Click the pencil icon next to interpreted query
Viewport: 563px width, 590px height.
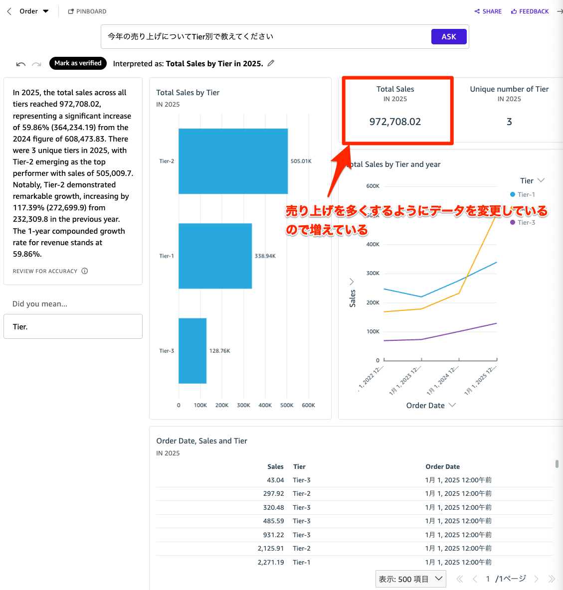tap(271, 63)
